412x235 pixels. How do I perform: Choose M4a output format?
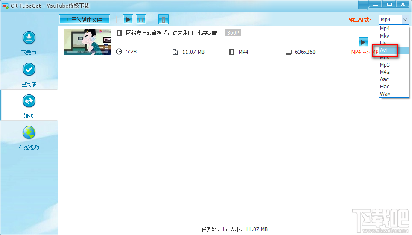pos(394,72)
